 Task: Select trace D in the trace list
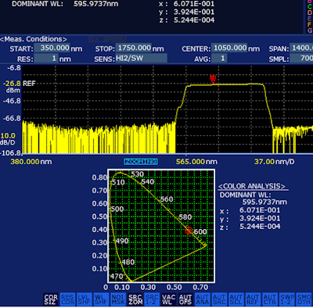click(x=310, y=13)
